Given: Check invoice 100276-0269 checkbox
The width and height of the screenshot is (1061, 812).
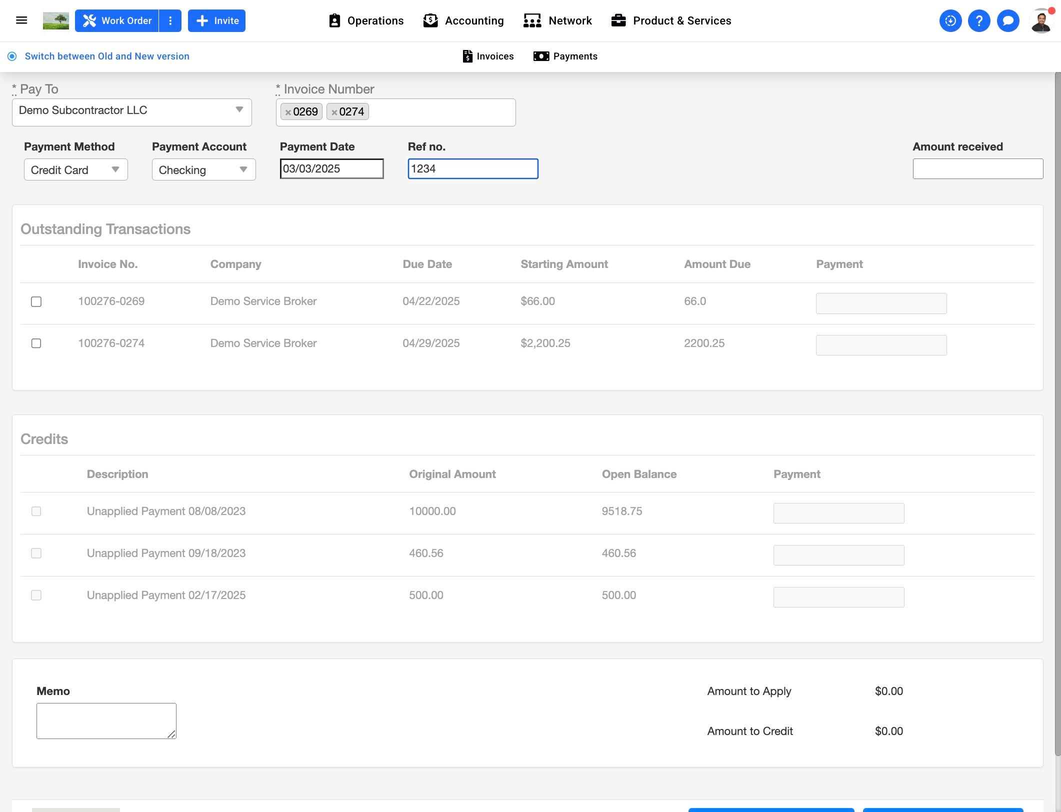Looking at the screenshot, I should (36, 301).
